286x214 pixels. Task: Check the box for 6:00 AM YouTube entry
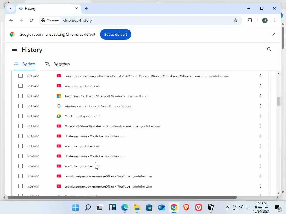coord(21,146)
